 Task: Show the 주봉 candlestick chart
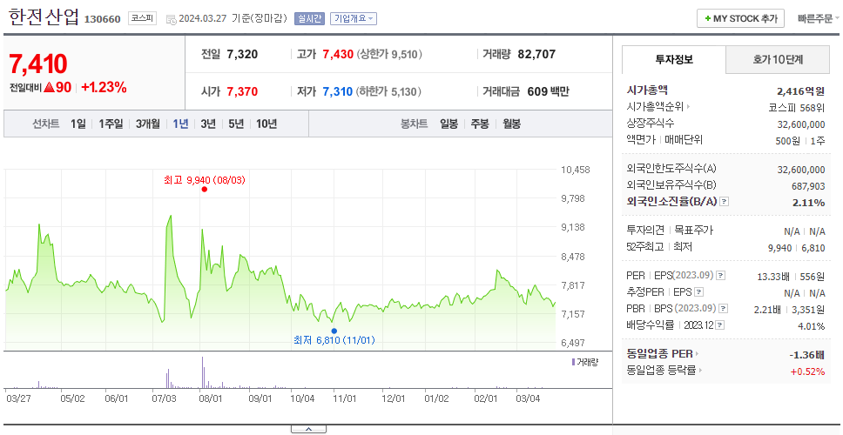480,124
